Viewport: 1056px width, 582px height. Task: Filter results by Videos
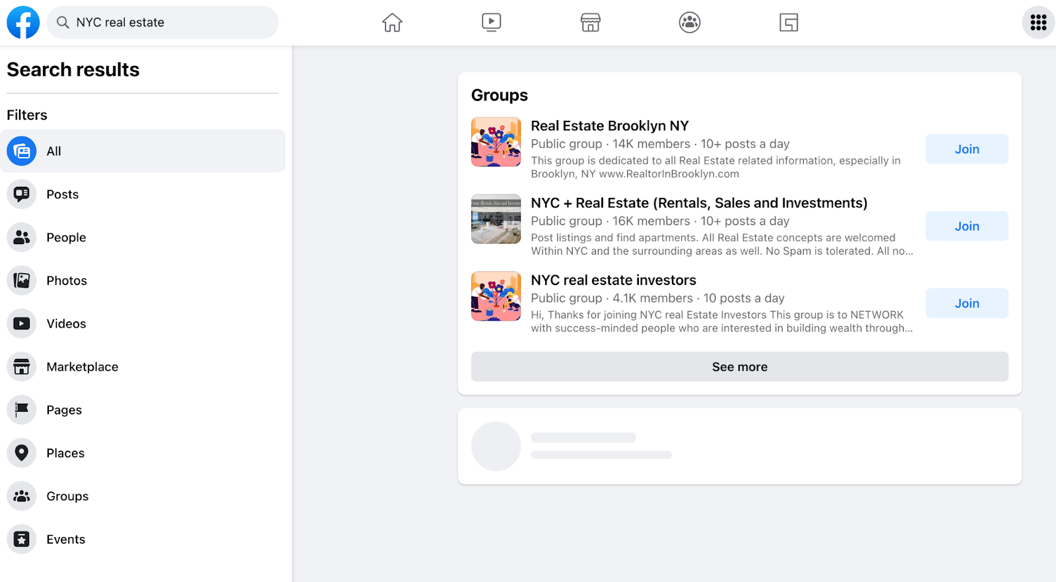pos(65,323)
